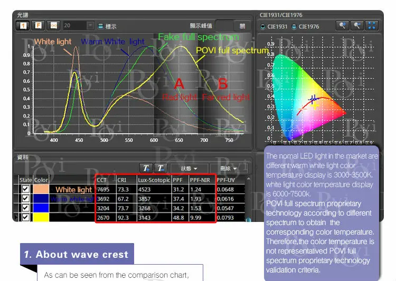Click the T-minus remove text icon
396x281 pixels.
click(161, 168)
